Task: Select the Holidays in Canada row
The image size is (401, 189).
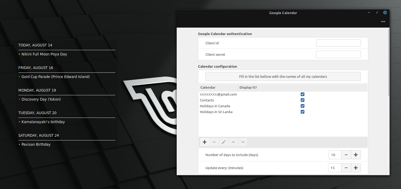Action: point(283,106)
